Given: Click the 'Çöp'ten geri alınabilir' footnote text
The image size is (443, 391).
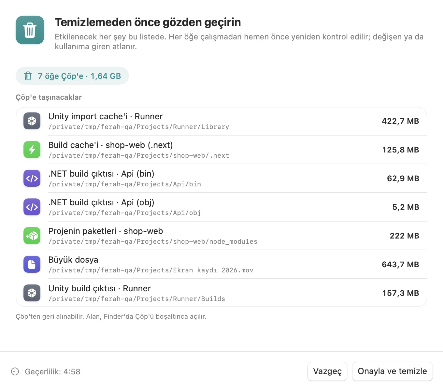Looking at the screenshot, I should coord(111,316).
